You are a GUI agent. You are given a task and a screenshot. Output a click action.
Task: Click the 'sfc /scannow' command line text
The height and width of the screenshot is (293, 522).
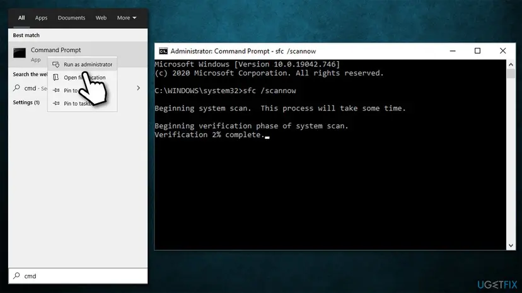(x=269, y=91)
